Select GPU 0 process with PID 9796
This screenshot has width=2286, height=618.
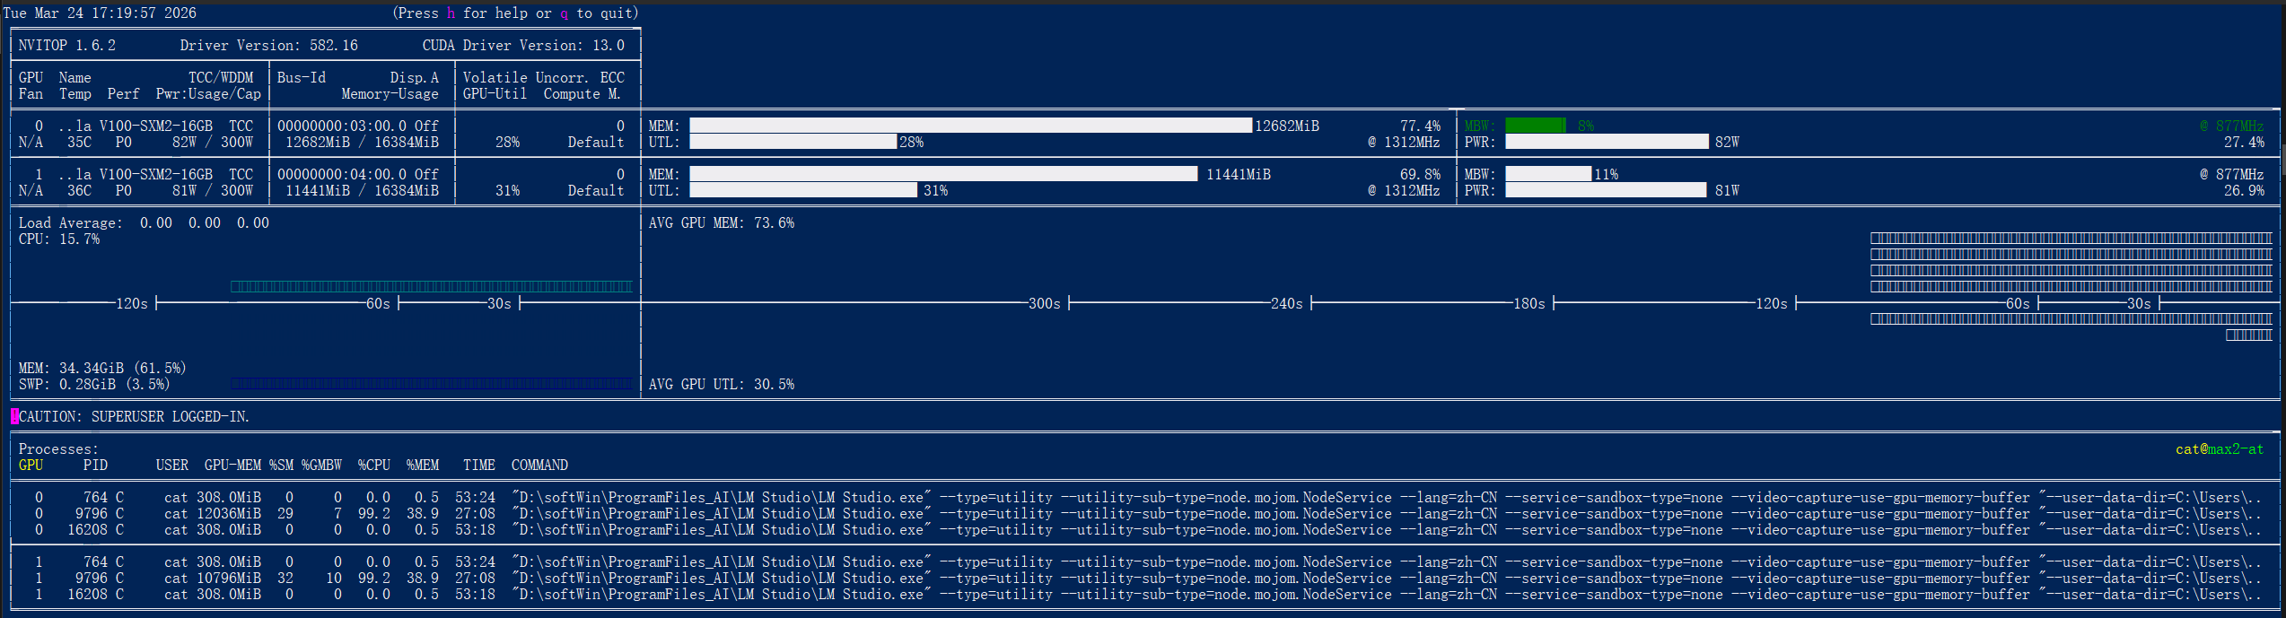(x=99, y=514)
